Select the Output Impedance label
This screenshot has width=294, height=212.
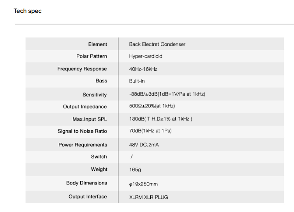point(85,107)
